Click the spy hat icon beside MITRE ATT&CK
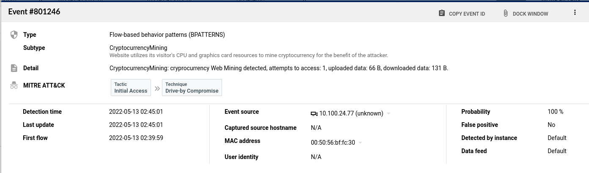This screenshot has height=173, width=589. (14, 85)
